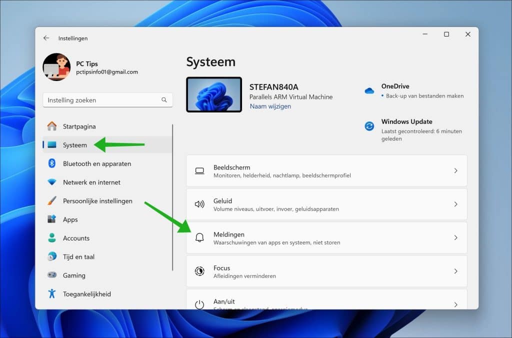The height and width of the screenshot is (338, 512).
Task: Click the Tijd en taal clock icon
Action: pyautogui.click(x=52, y=256)
